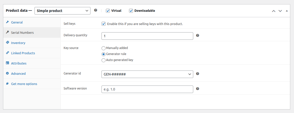Click help icon beside product type dropdown
Viewport: 294px width, 113px height.
(96, 10)
